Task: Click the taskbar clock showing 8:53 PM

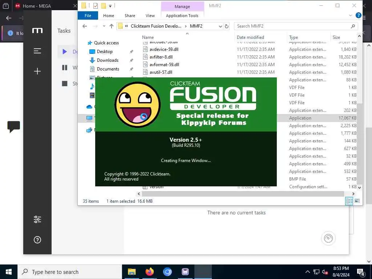Action: click(x=341, y=272)
